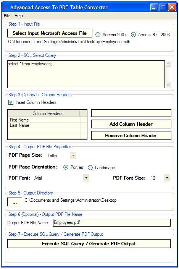Click the Remove Column Header button
The height and width of the screenshot is (269, 179).
[131, 136]
